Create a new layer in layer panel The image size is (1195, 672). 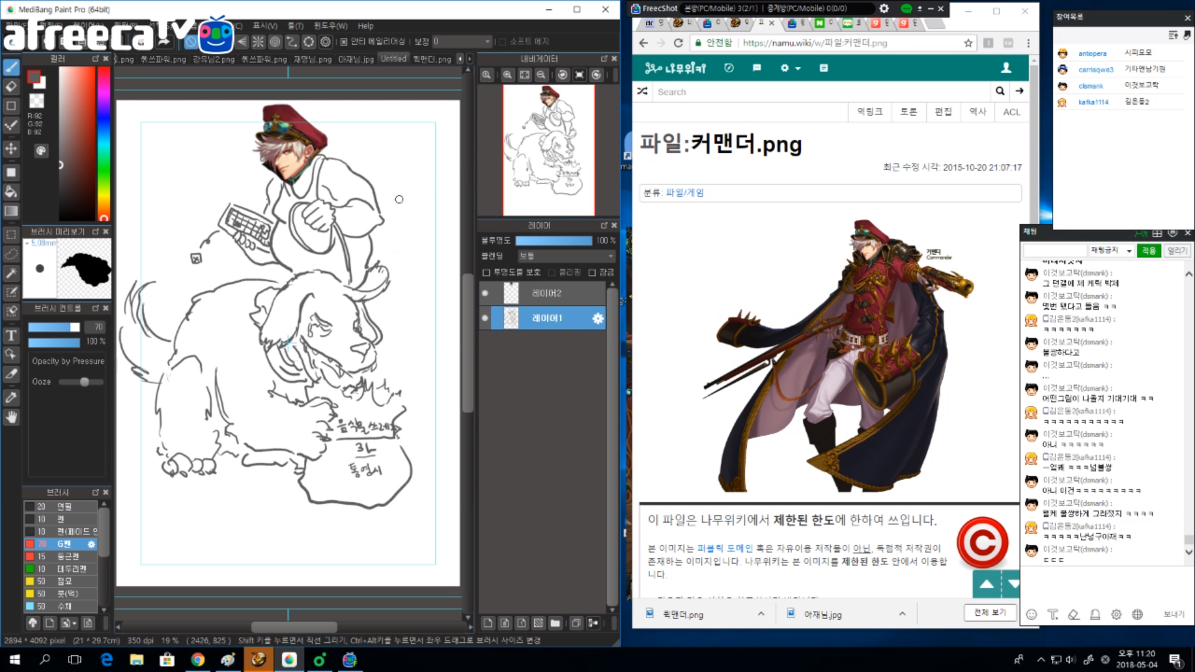tap(489, 623)
